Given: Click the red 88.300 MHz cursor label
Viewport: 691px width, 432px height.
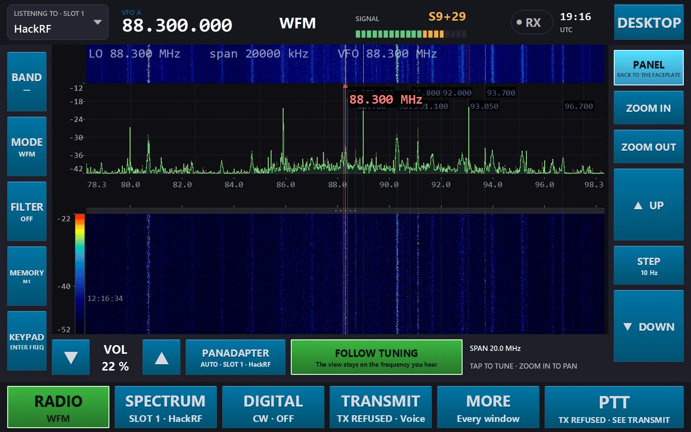Looking at the screenshot, I should point(386,100).
